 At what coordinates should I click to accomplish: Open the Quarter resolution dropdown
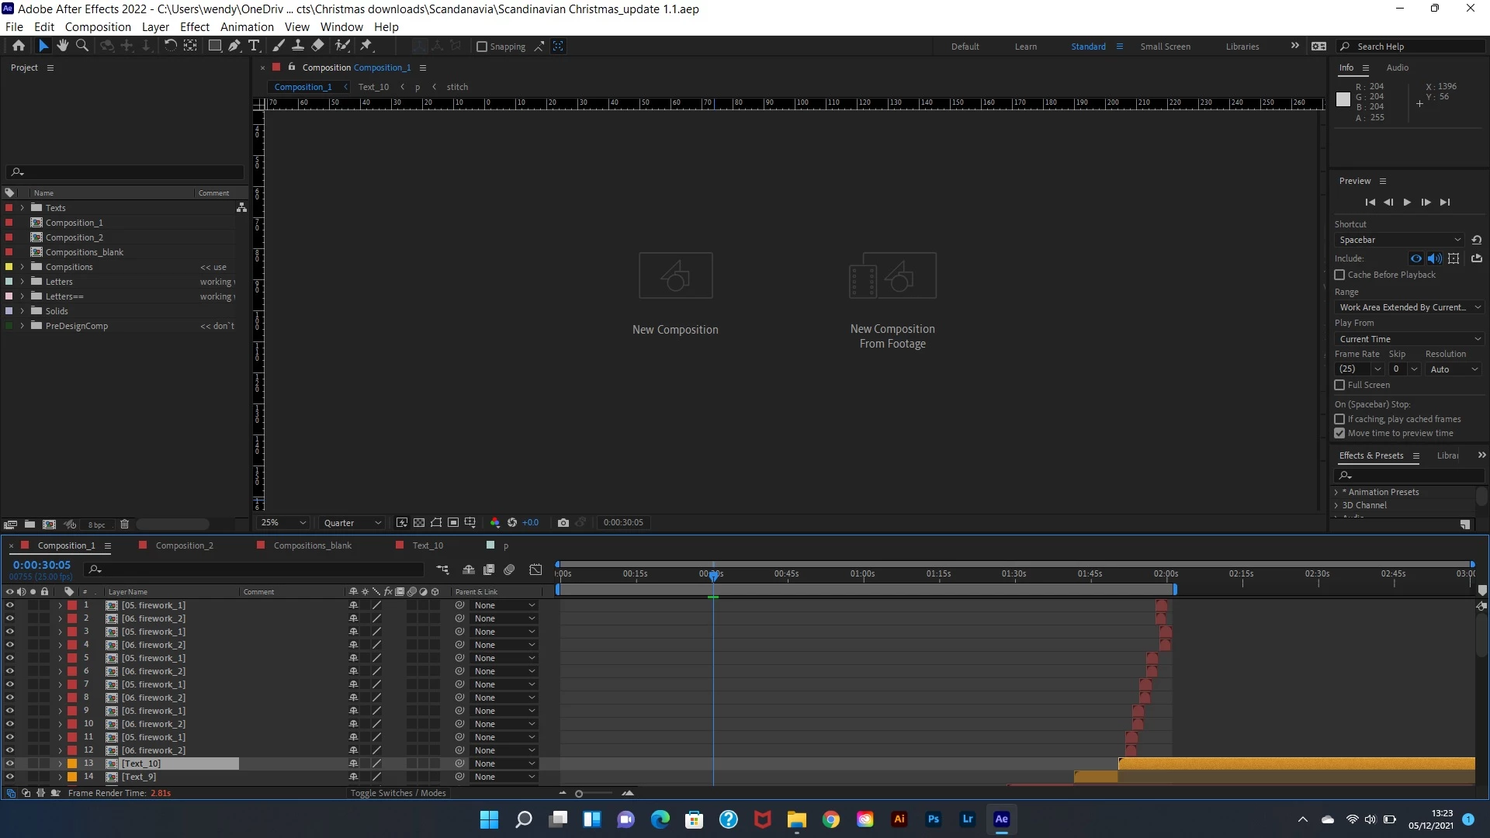coord(352,523)
